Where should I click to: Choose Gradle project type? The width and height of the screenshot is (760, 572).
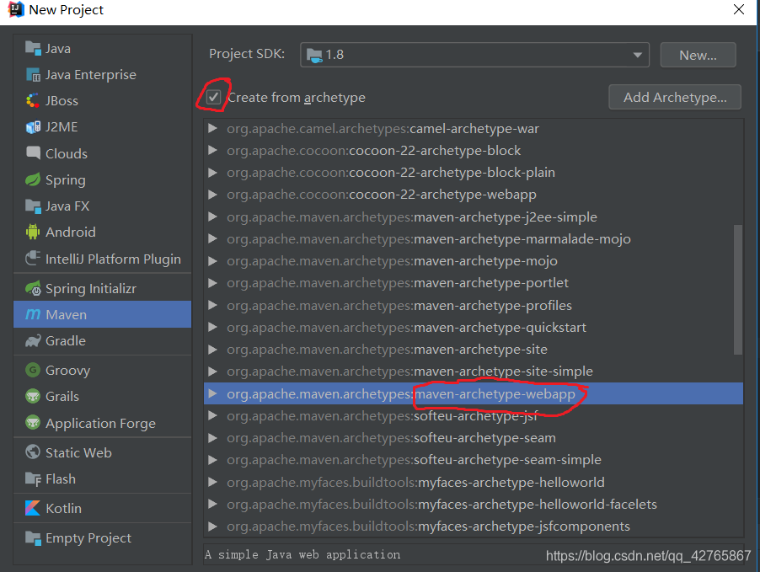pos(103,341)
